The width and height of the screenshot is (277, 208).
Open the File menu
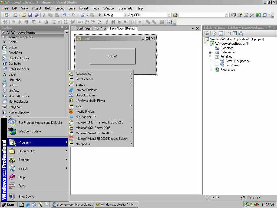click(x=6, y=8)
